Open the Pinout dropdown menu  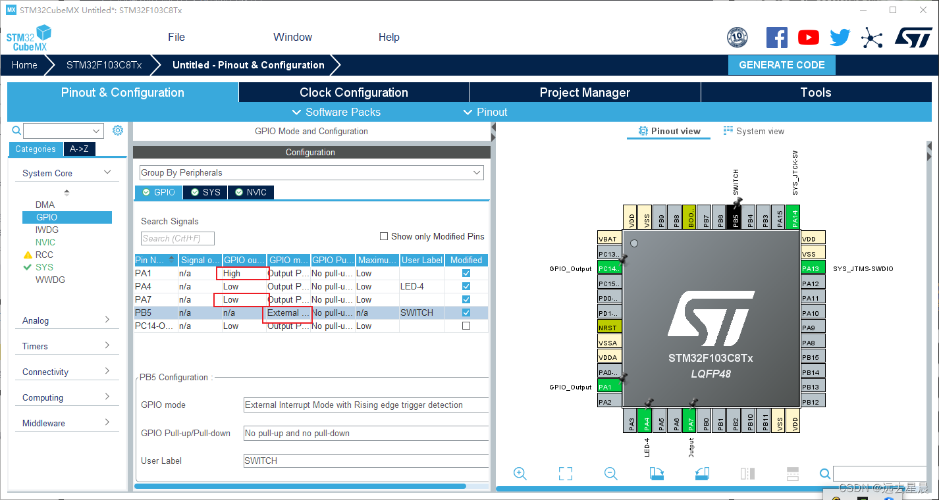[485, 112]
